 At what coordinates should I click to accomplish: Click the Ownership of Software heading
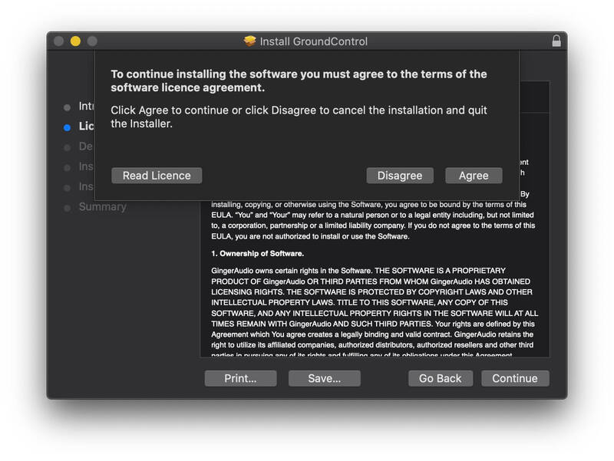coord(258,254)
